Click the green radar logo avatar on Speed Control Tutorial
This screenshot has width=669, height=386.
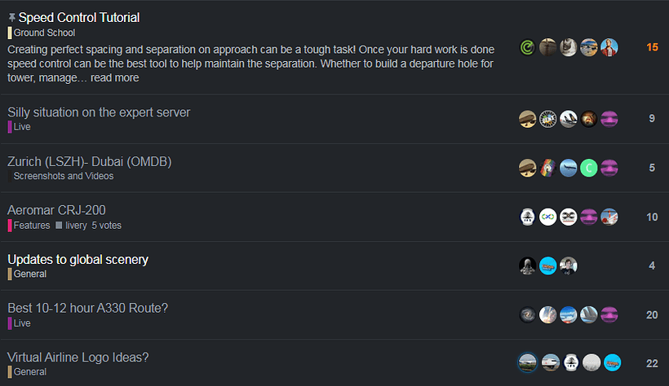pyautogui.click(x=528, y=48)
